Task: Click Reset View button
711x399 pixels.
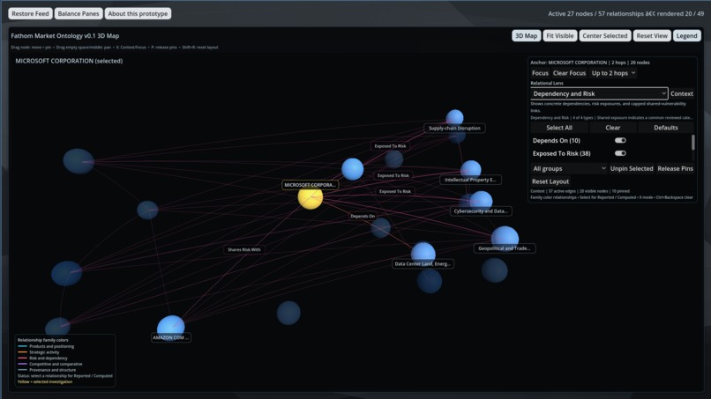Action: coord(652,36)
